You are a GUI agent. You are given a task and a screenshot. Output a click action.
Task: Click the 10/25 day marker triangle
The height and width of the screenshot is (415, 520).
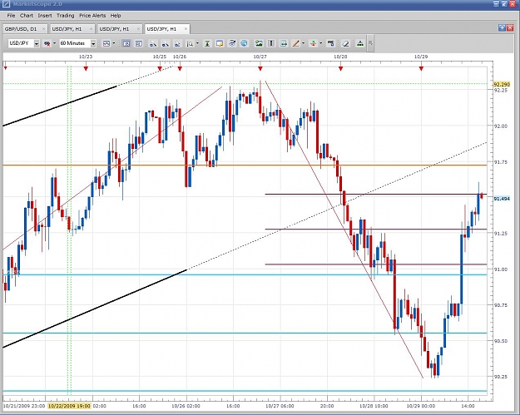tap(160, 69)
